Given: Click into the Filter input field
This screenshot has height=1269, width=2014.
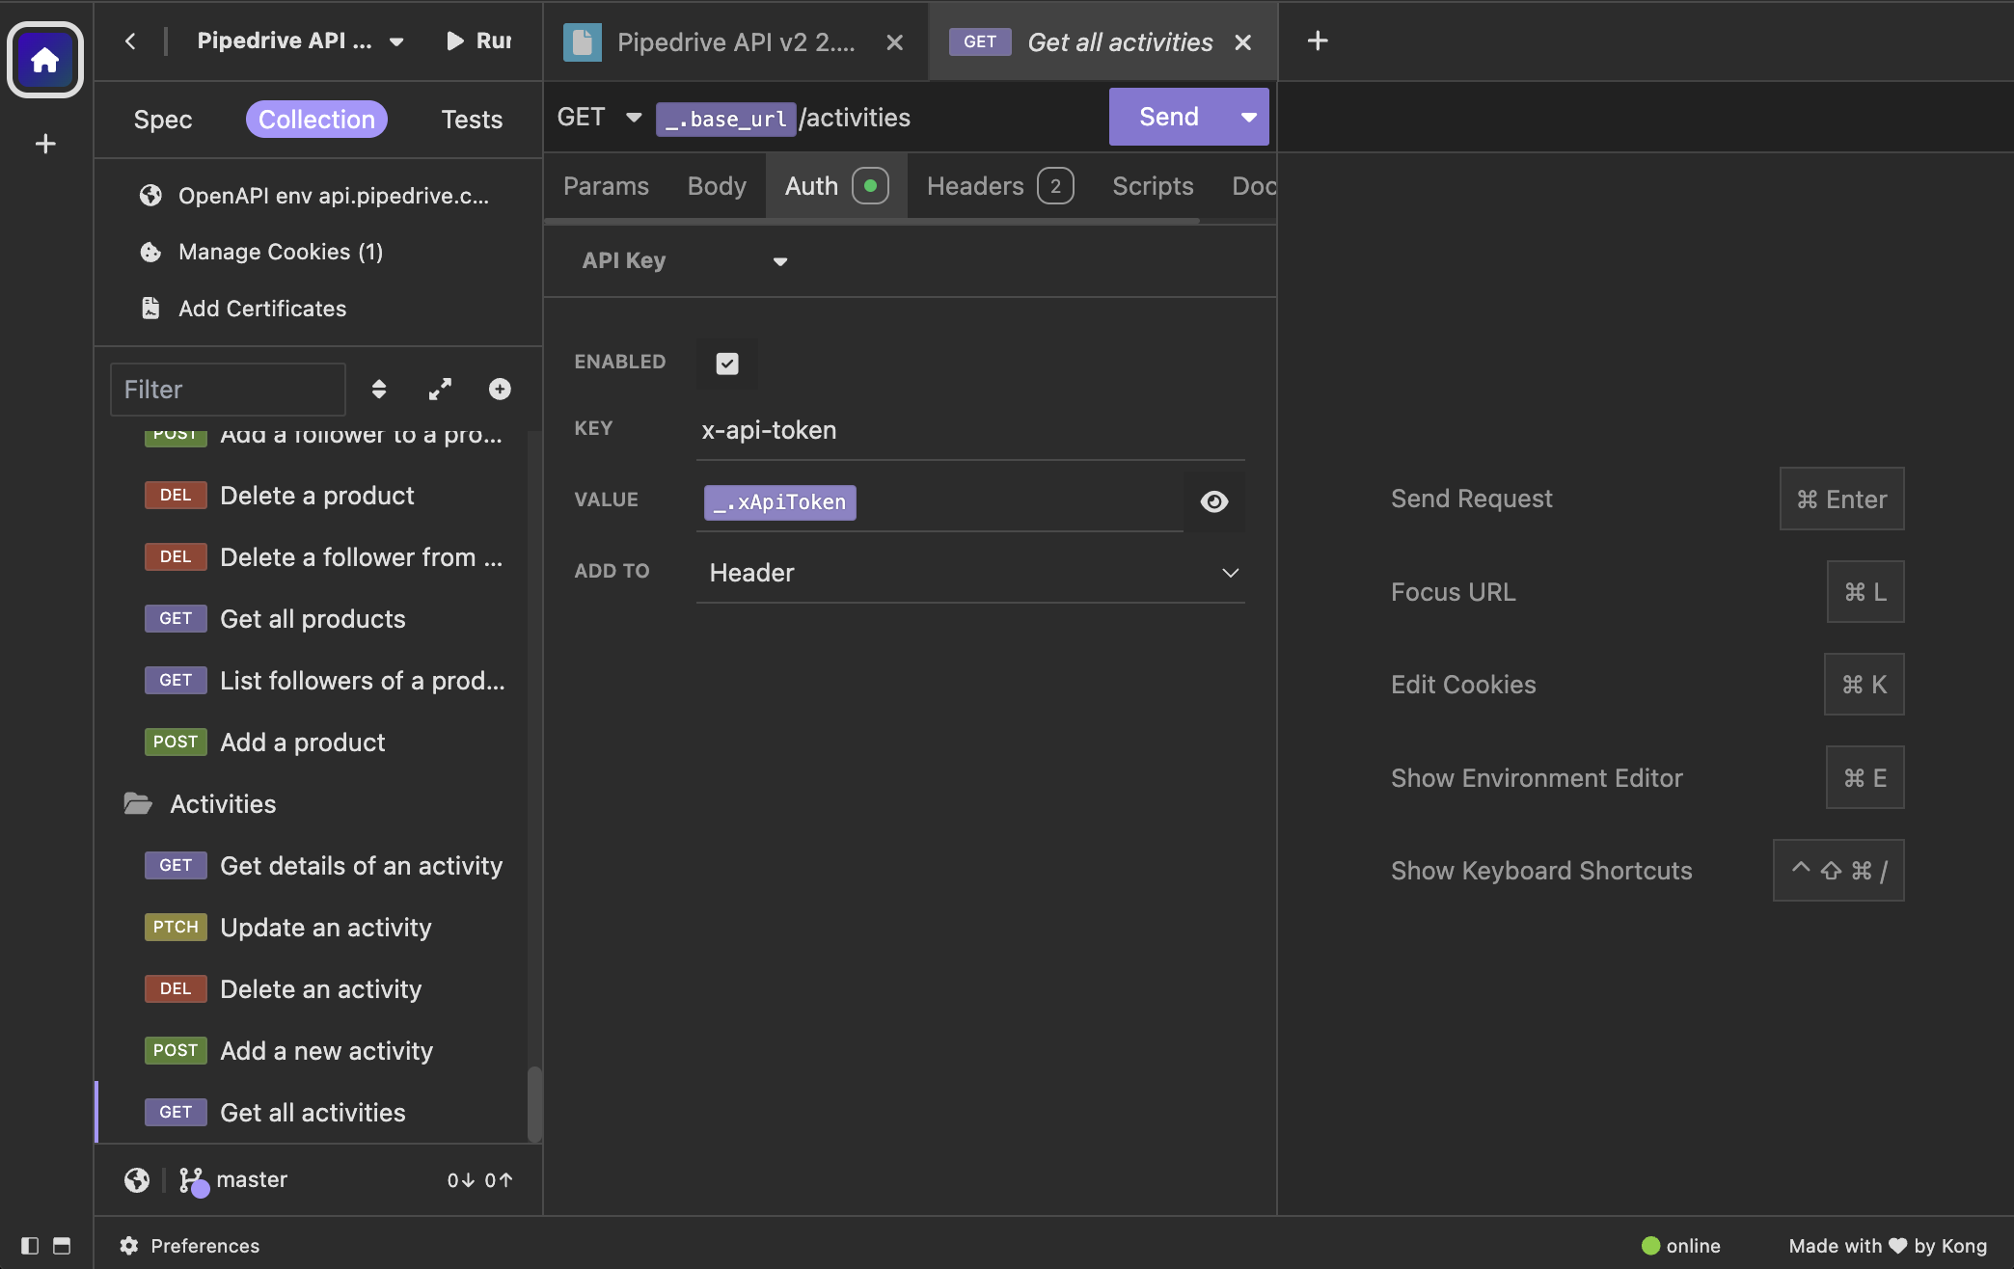Looking at the screenshot, I should click(x=229, y=389).
